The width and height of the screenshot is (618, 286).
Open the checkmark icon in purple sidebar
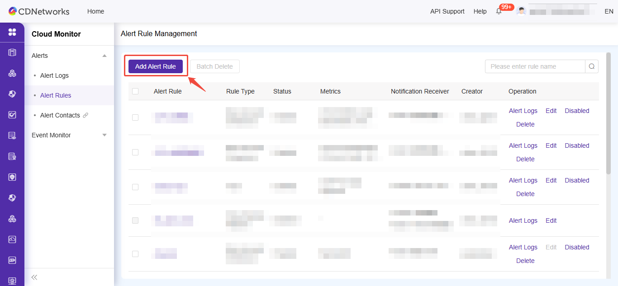pos(12,115)
